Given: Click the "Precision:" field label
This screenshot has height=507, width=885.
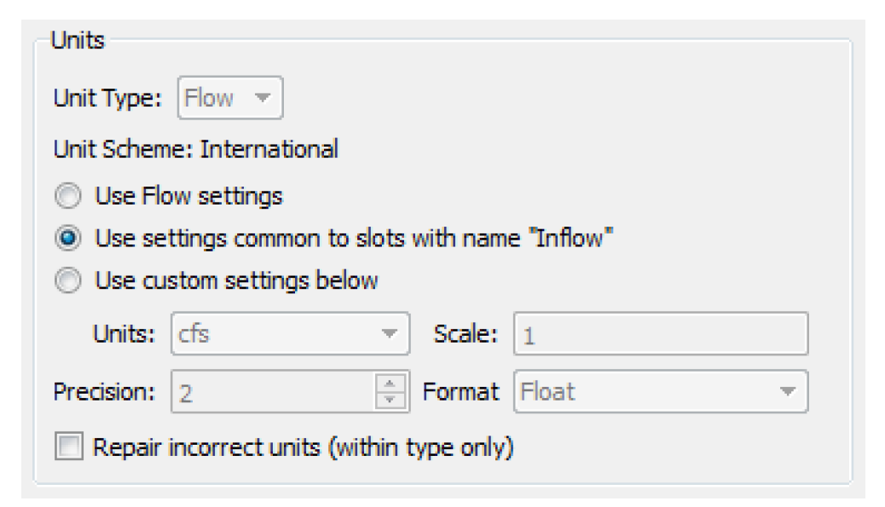Looking at the screenshot, I should pos(103,392).
